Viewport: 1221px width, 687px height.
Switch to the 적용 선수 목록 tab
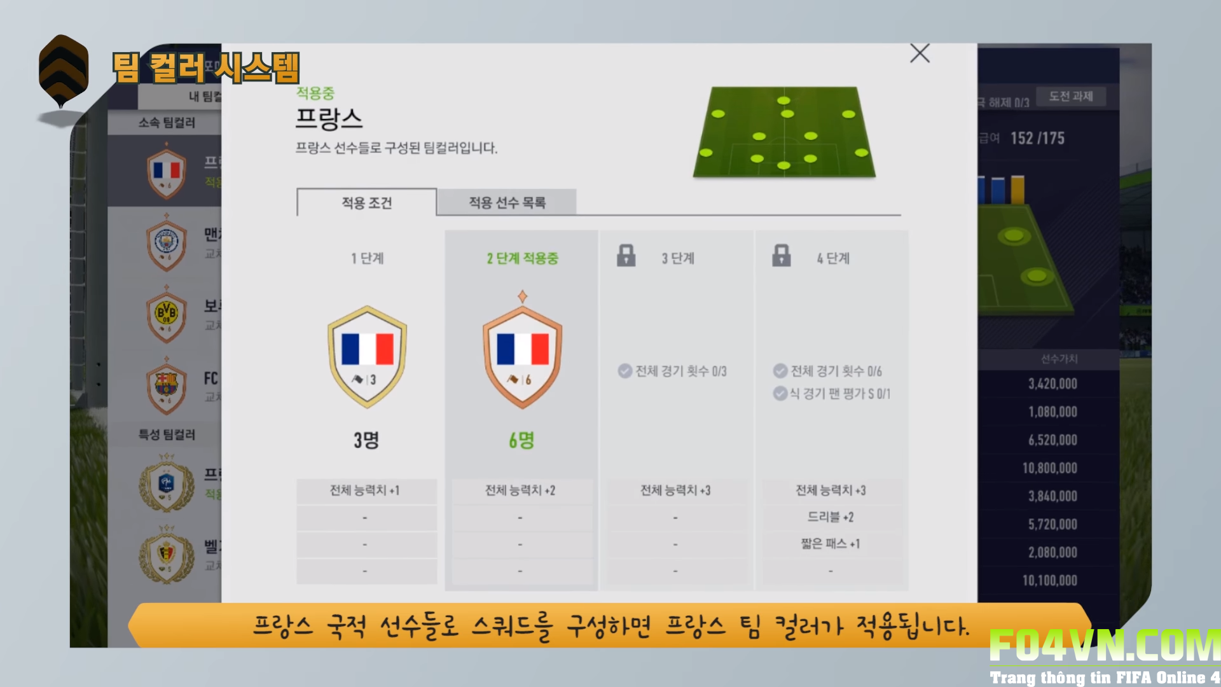(x=507, y=202)
